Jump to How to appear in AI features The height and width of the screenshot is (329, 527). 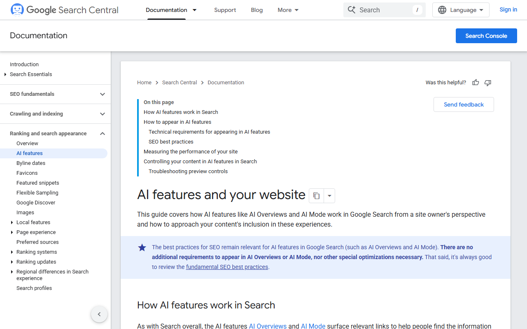click(177, 122)
